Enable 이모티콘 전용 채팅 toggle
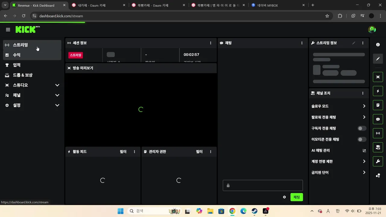Viewport: 386px width, 217px height. (x=362, y=139)
